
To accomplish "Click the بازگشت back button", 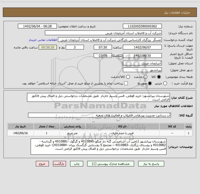I will pos(59,164).
